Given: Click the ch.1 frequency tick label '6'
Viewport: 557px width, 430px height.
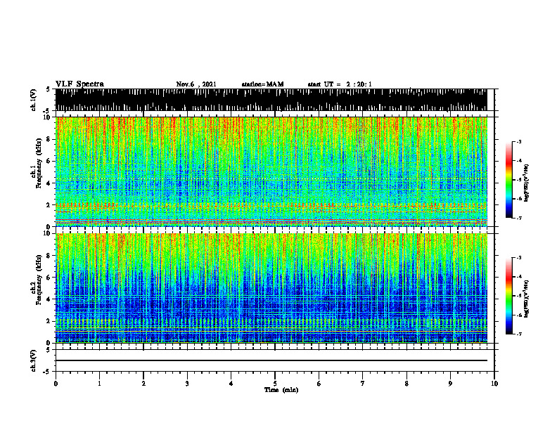Looking at the screenshot, I should 49,161.
